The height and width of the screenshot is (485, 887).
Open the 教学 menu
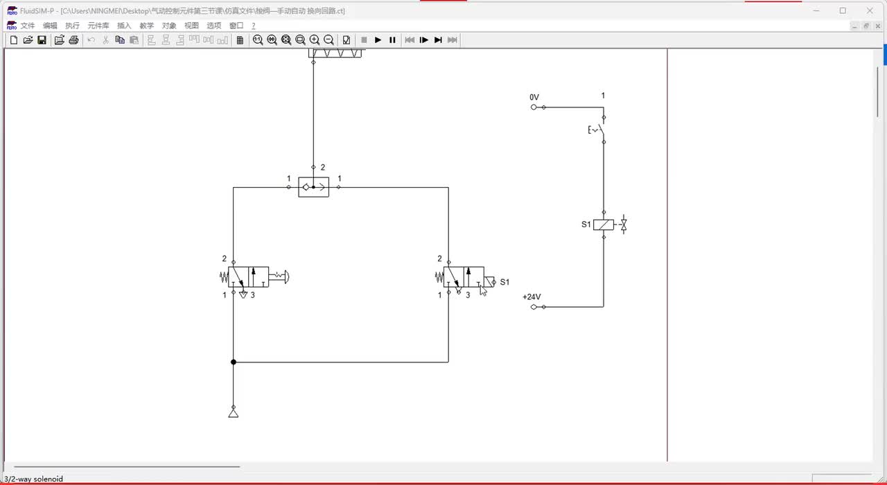[x=147, y=26]
